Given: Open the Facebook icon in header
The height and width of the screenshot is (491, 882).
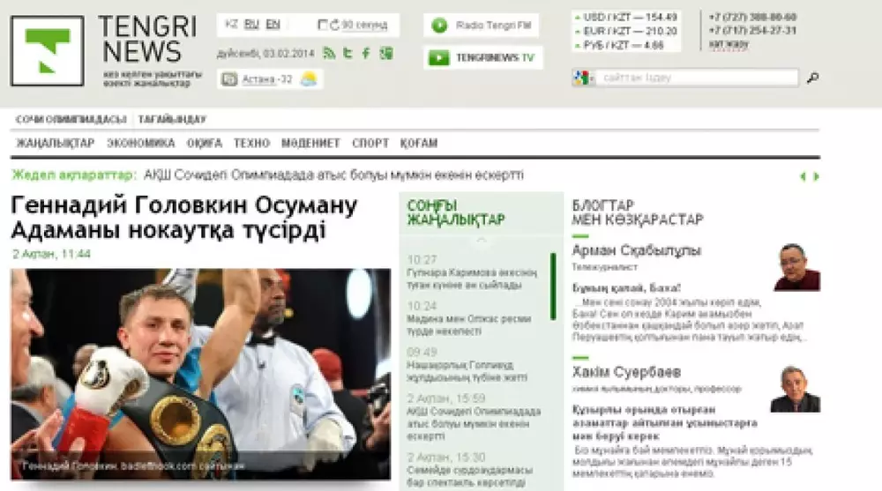Looking at the screenshot, I should [x=366, y=54].
